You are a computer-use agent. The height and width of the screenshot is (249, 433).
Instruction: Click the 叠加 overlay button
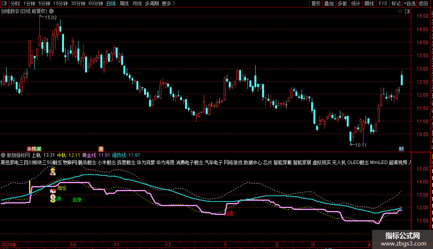click(329, 3)
